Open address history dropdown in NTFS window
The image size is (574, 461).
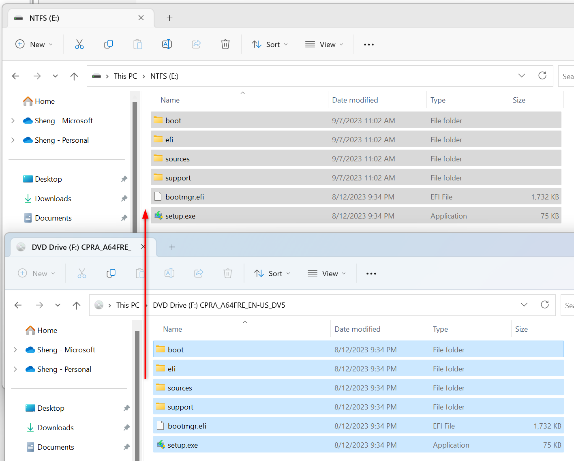522,76
